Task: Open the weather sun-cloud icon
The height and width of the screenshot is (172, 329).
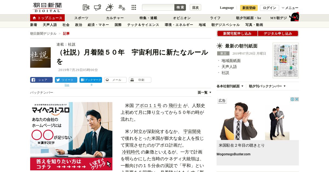Action: (x=110, y=7)
